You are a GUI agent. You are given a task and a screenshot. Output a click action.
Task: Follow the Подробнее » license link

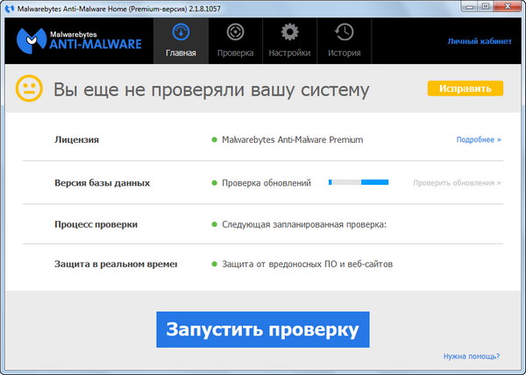[478, 139]
